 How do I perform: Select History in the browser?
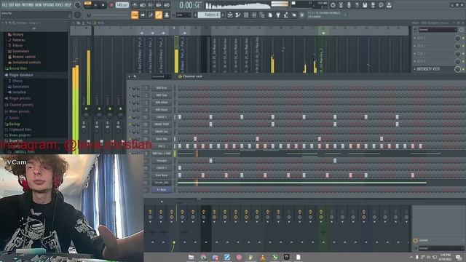17,34
